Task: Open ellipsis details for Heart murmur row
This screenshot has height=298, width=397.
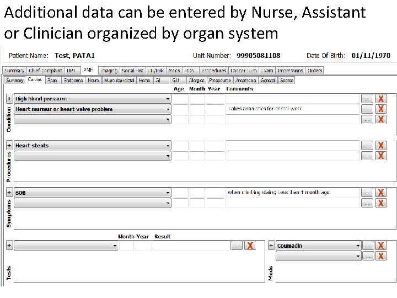Action: [x=367, y=109]
